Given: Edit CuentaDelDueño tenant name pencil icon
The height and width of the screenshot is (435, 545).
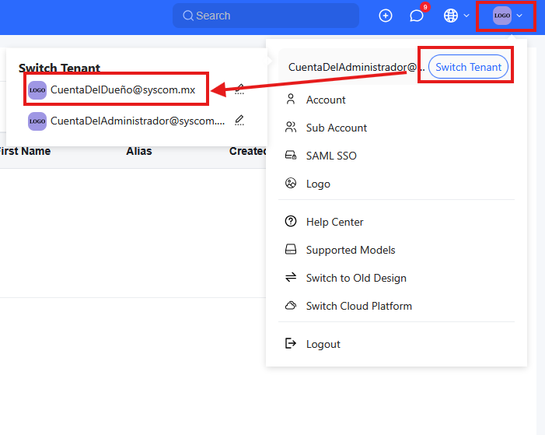Looking at the screenshot, I should 239,89.
